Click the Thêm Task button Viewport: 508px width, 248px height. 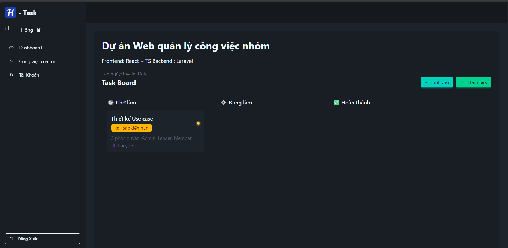point(473,82)
